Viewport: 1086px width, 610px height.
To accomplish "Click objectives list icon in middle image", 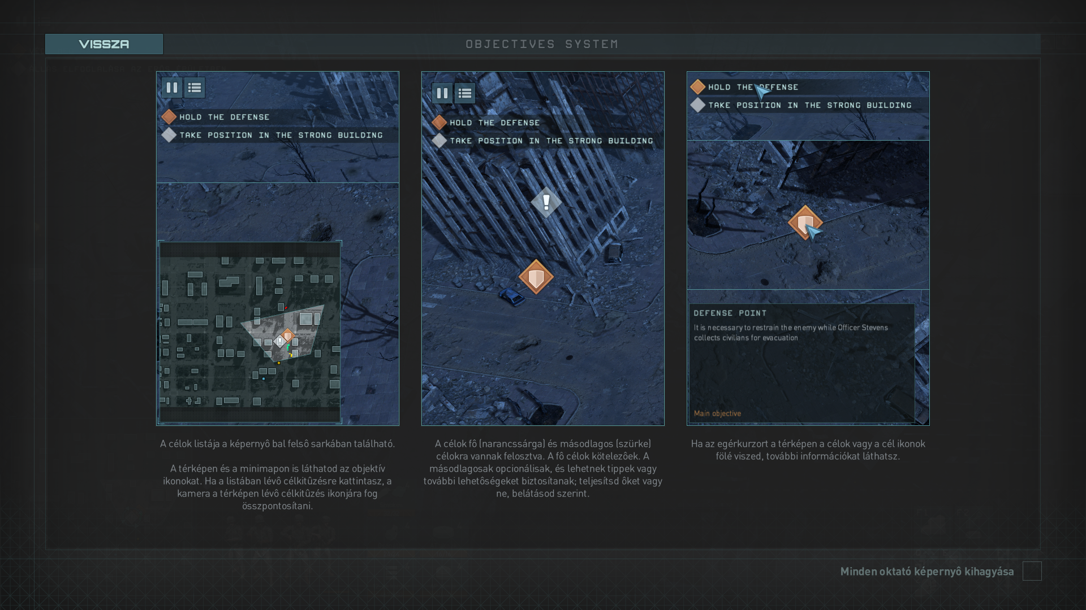I will click(x=465, y=93).
